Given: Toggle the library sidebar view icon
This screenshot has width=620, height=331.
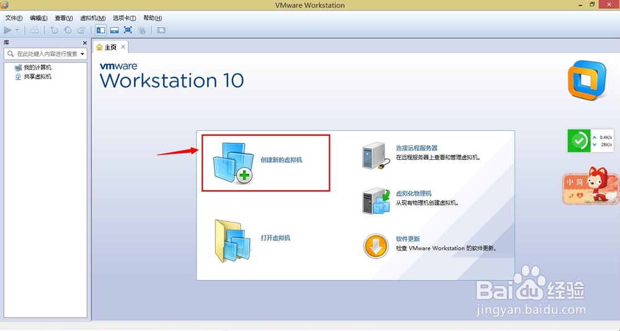Looking at the screenshot, I should coord(101,30).
